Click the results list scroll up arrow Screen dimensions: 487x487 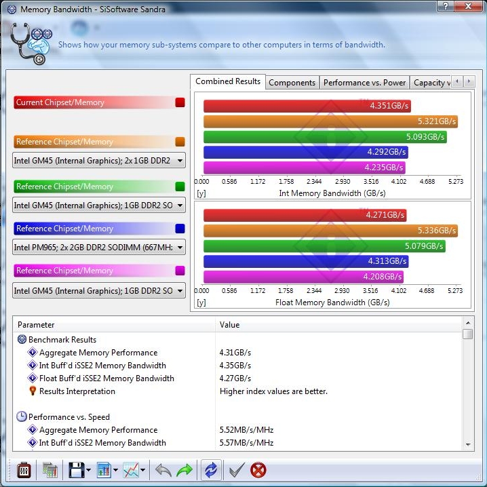468,323
